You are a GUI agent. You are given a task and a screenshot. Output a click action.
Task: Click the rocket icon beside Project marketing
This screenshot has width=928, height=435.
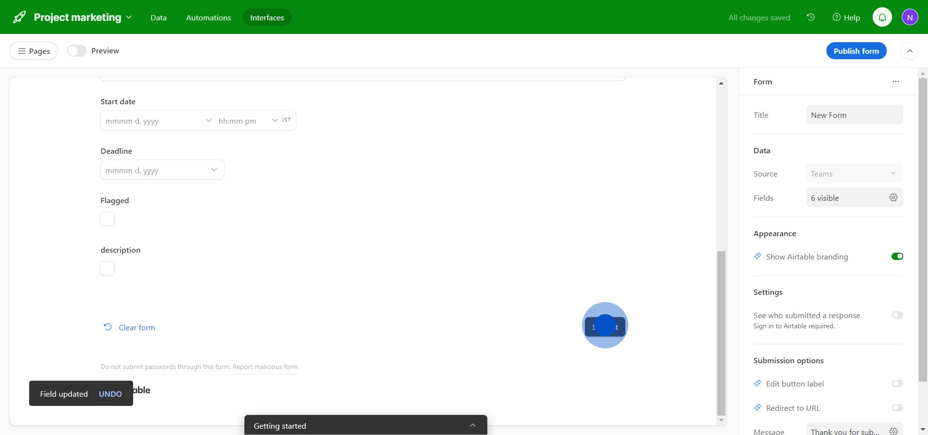click(x=19, y=17)
